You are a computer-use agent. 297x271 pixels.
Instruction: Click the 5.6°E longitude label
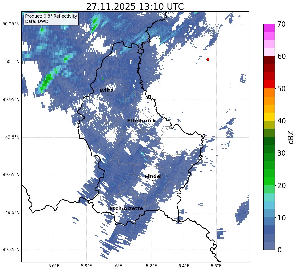[x=54, y=266]
